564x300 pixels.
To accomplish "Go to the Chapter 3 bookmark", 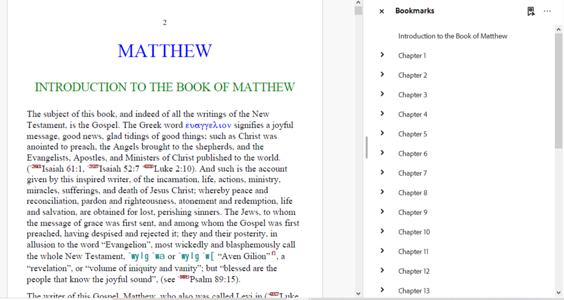I will pyautogui.click(x=413, y=95).
